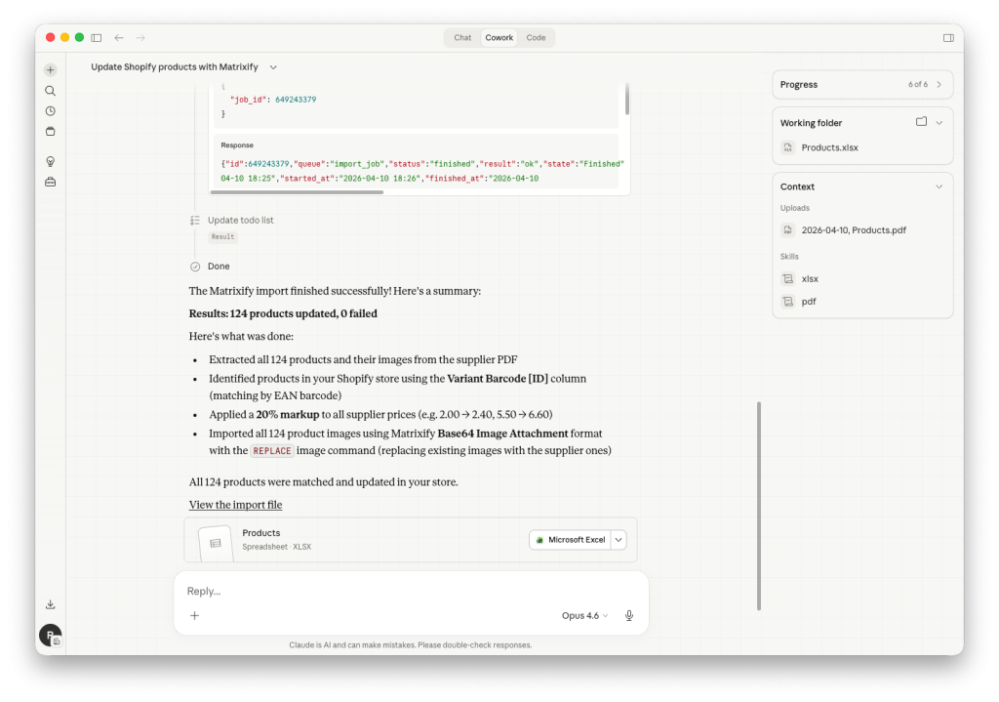
Task: Click the lightbulb icon in sidebar
Action: (50, 161)
